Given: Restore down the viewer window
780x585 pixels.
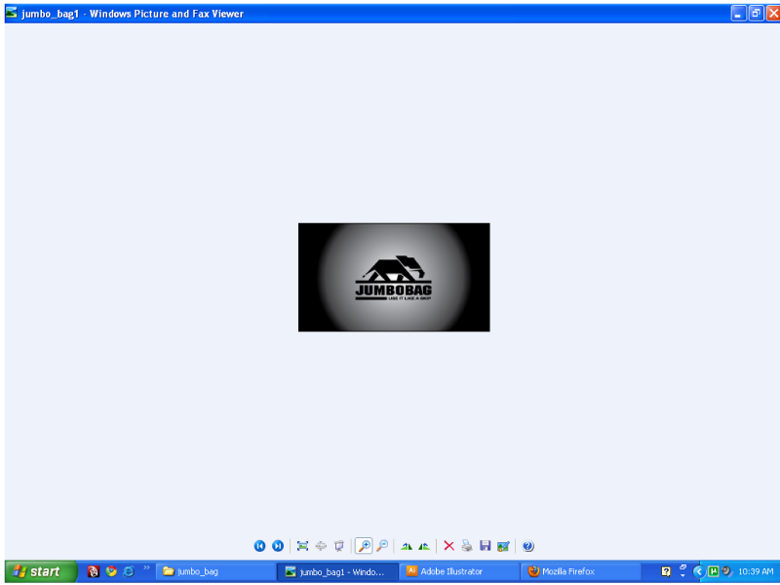Looking at the screenshot, I should tap(757, 14).
